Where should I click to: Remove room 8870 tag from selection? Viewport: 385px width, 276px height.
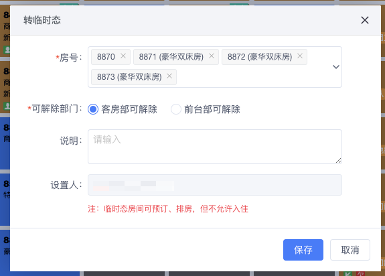pyautogui.click(x=123, y=56)
